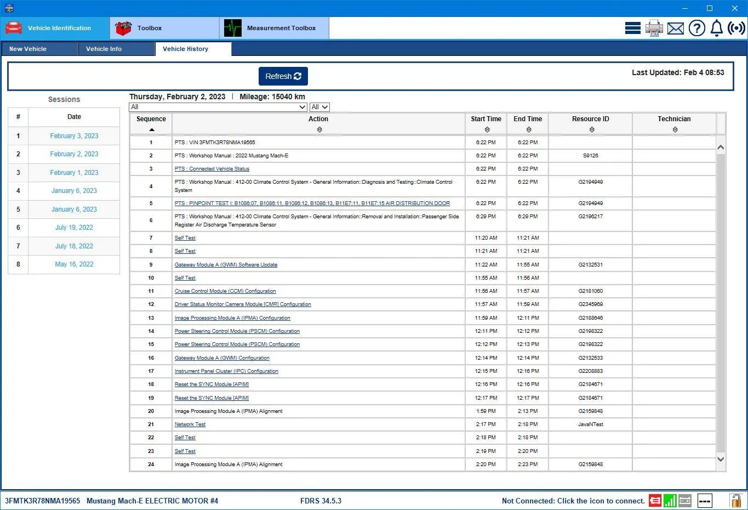Select Resource ID cell JavaNTest
This screenshot has height=510, width=748.
[590, 424]
